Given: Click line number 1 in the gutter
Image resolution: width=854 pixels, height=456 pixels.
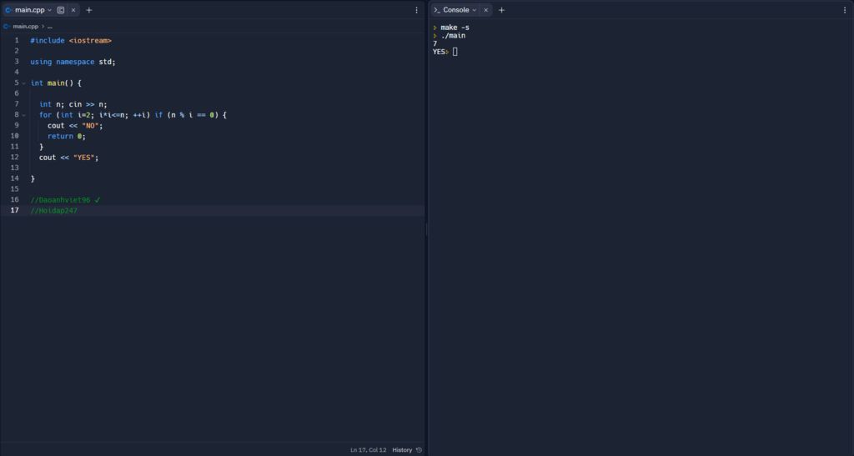Looking at the screenshot, I should click(17, 40).
